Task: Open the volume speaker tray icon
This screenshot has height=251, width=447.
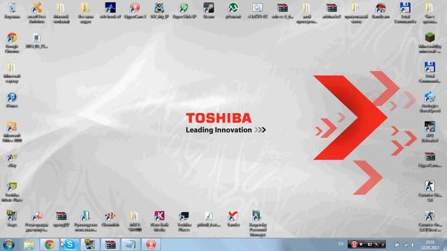Action: [x=412, y=245]
